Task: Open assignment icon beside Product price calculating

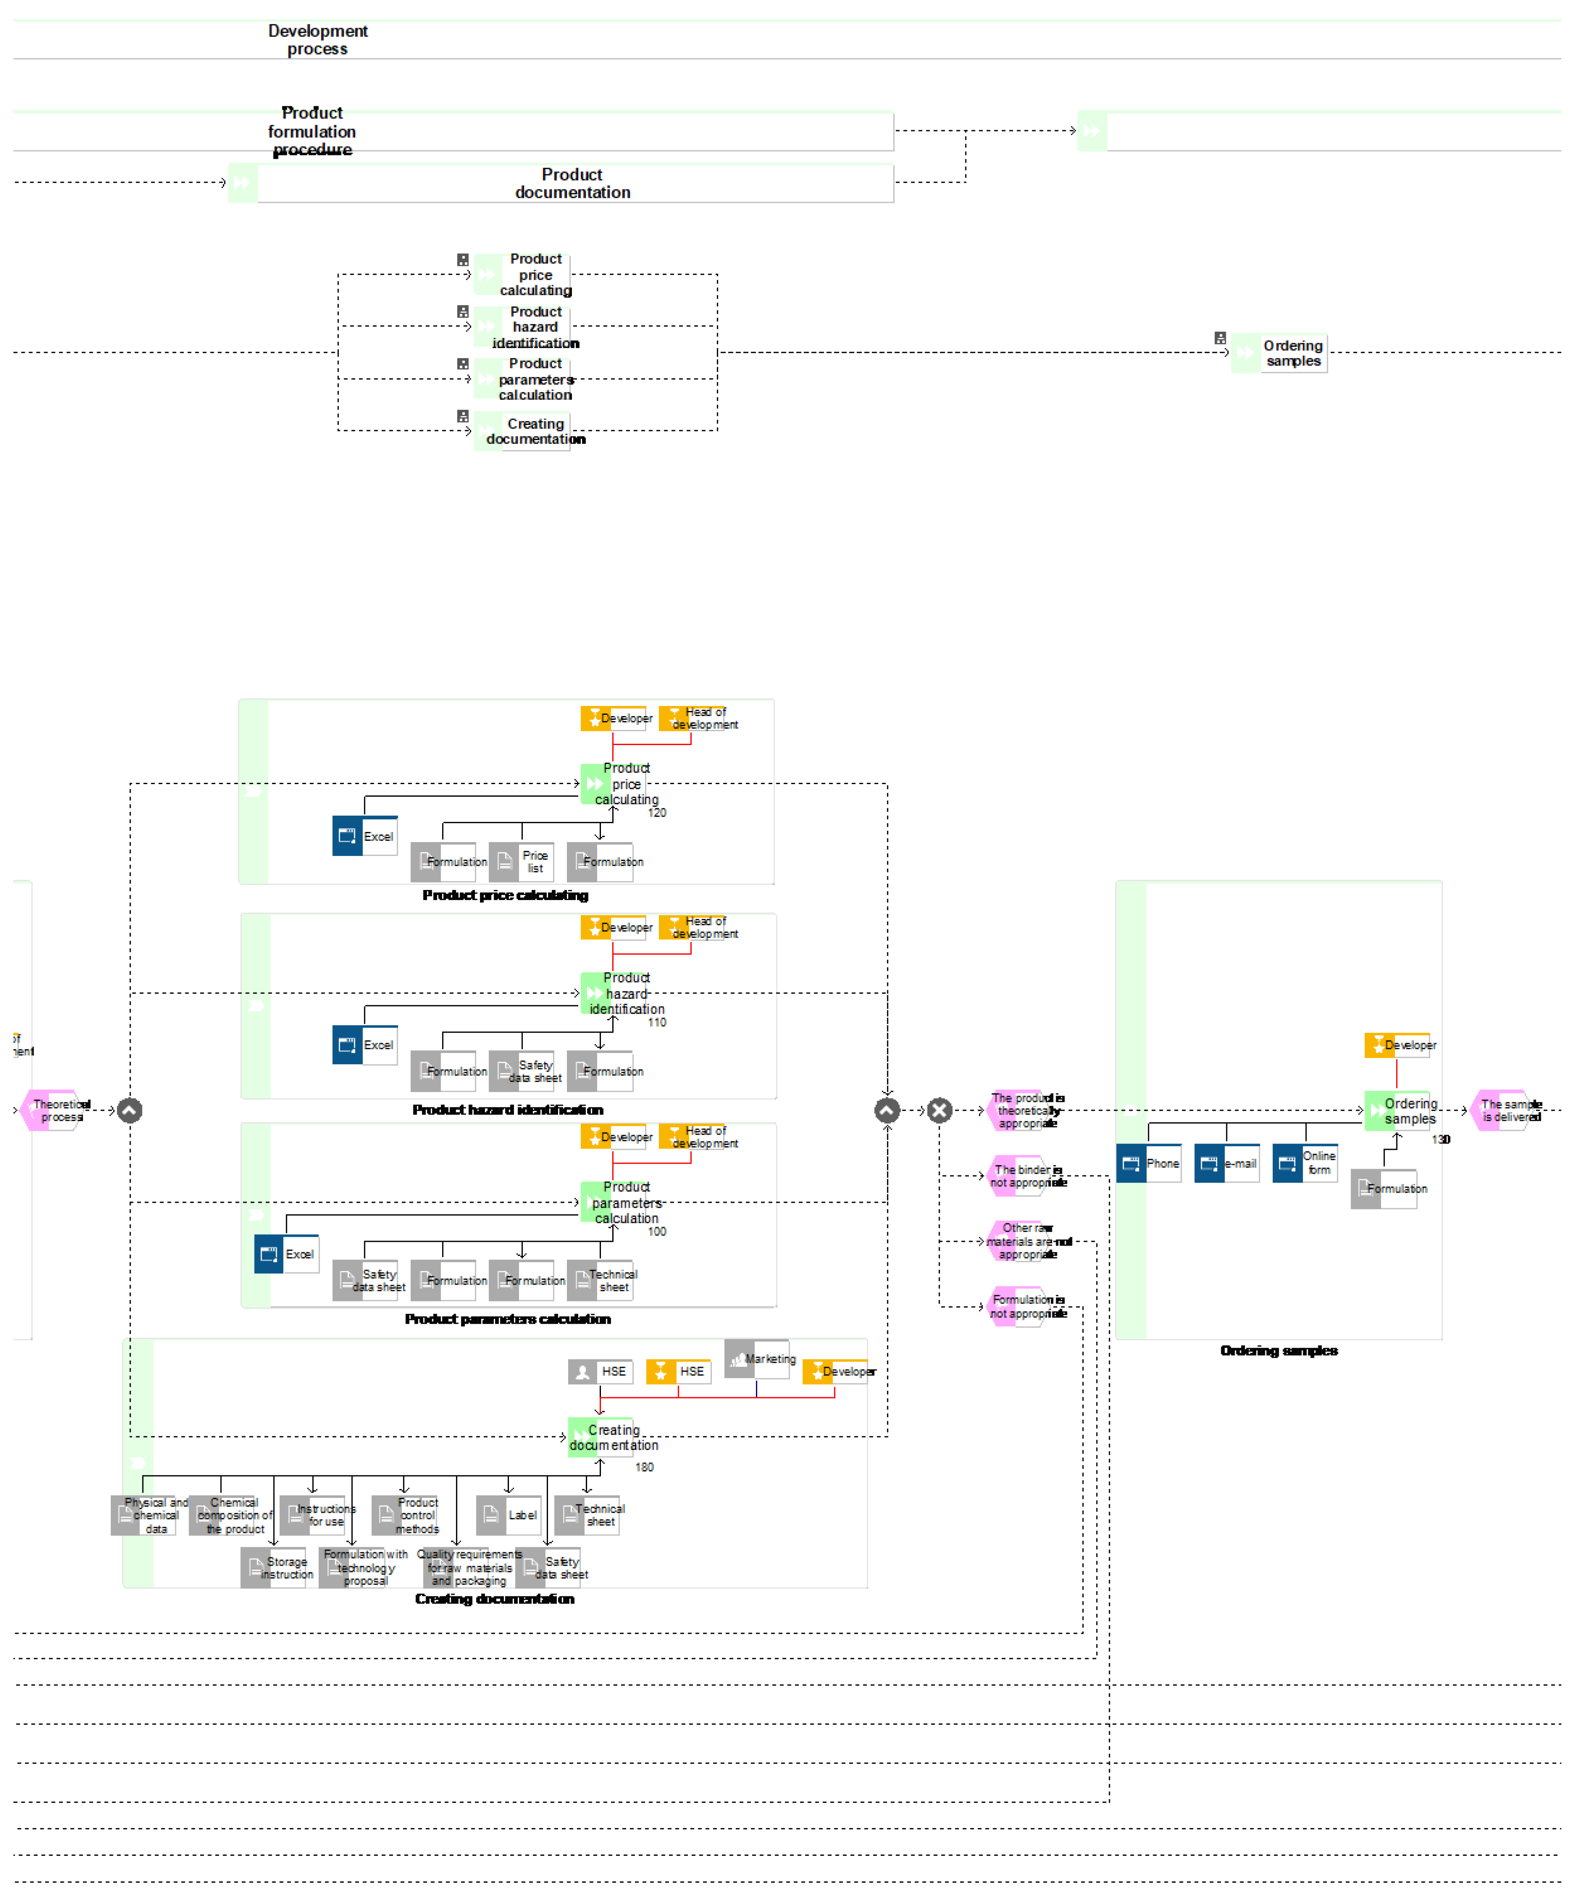Action: coord(463,260)
